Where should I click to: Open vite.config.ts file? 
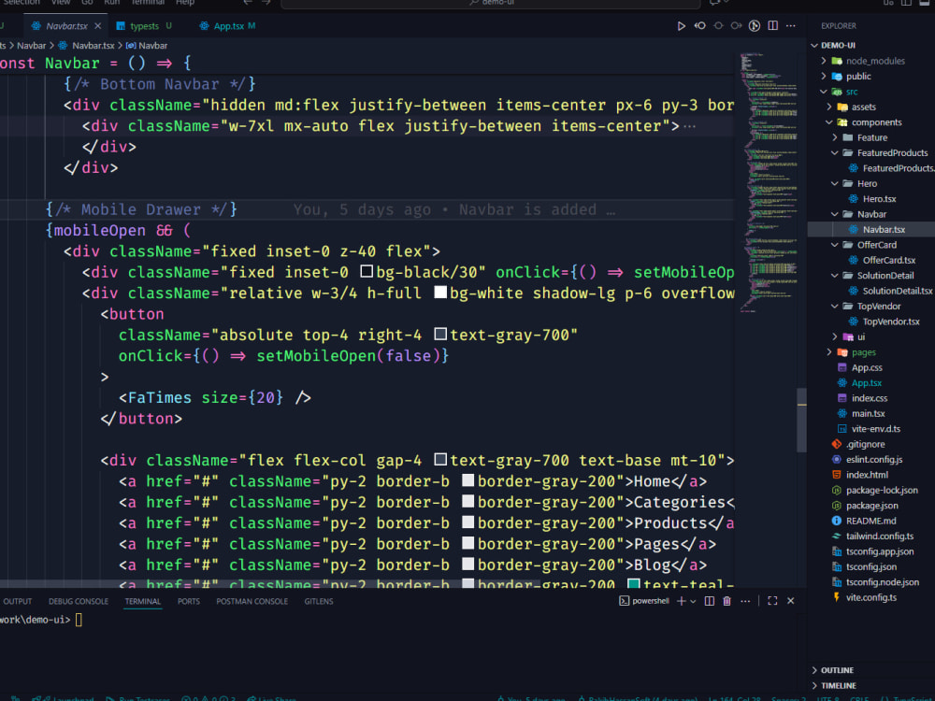[871, 597]
